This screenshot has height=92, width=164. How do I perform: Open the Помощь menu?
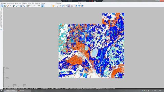(43, 3)
